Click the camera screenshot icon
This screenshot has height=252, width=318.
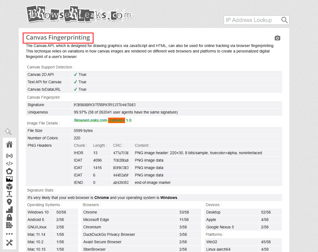click(277, 38)
